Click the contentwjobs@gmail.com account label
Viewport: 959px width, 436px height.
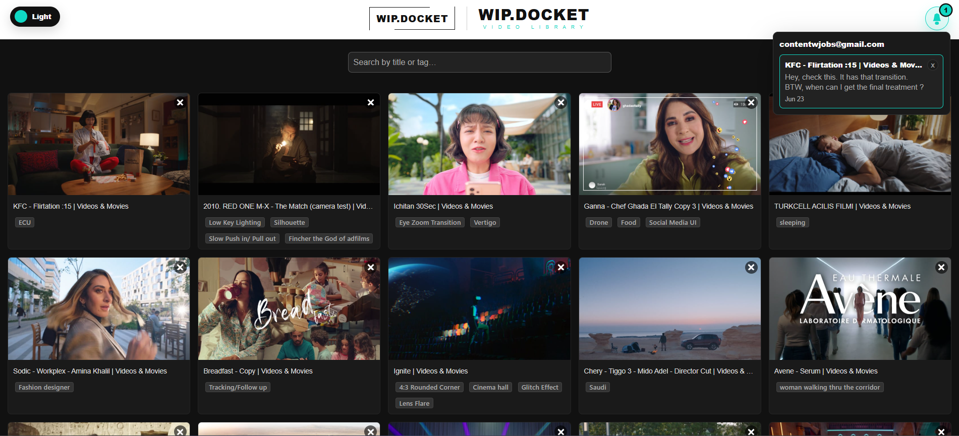(x=832, y=44)
